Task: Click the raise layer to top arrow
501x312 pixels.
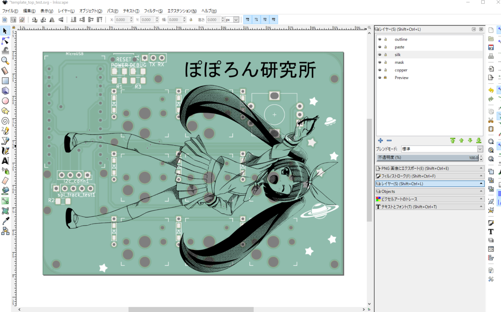Action: 452,141
